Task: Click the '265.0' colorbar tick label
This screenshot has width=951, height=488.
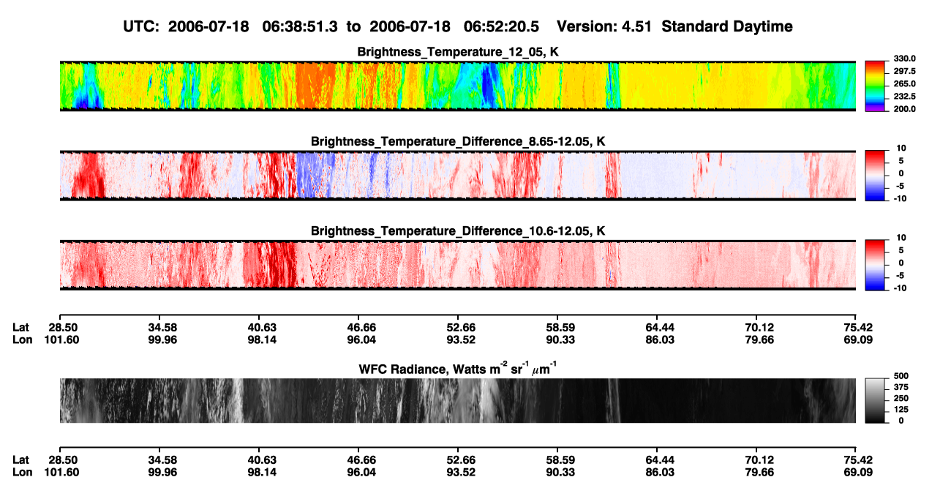Action: click(905, 83)
